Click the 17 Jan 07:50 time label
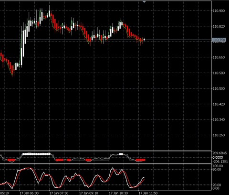 point(59,193)
